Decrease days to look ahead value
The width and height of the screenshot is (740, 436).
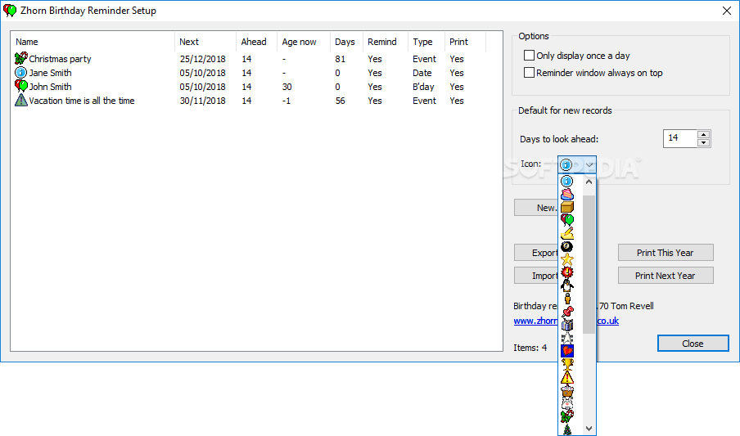(x=704, y=142)
